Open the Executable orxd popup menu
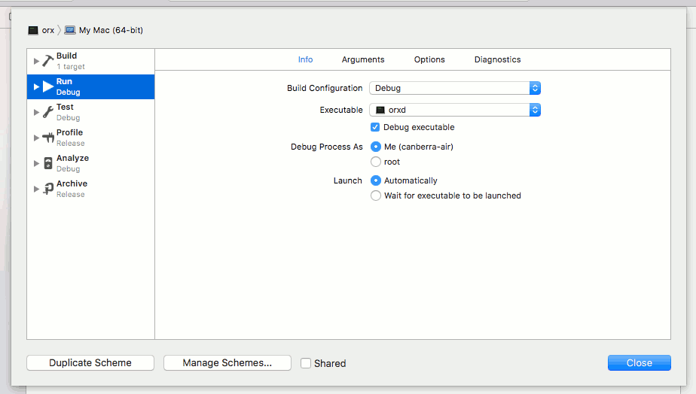The height and width of the screenshot is (394, 696). pyautogui.click(x=455, y=110)
